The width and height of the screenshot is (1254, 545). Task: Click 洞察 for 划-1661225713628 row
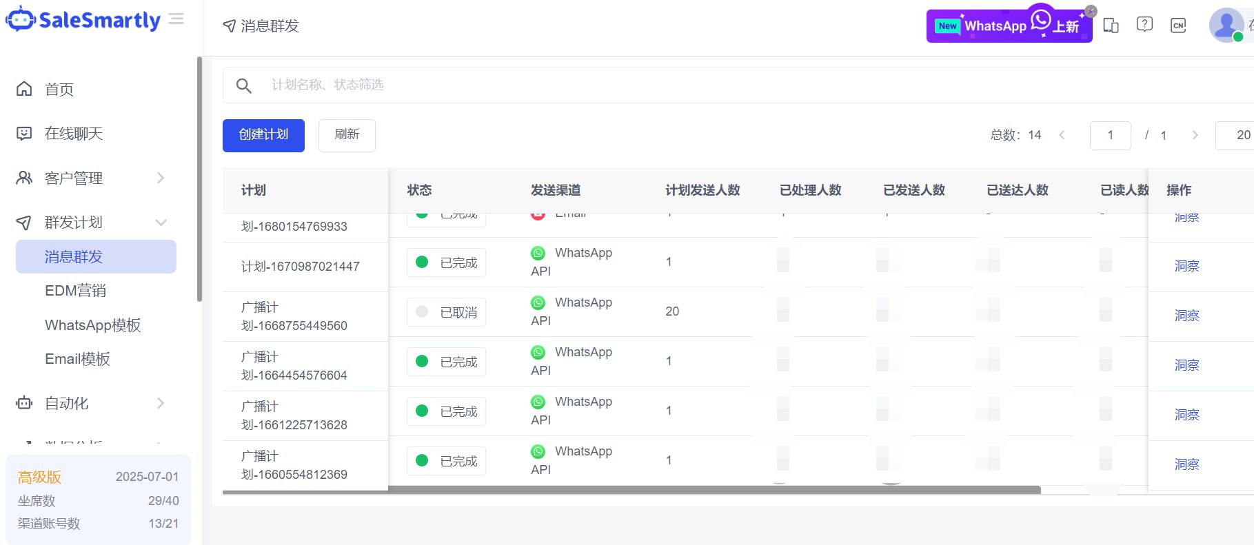coord(1186,415)
